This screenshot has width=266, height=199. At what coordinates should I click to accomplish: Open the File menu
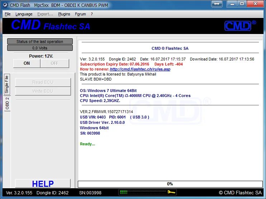click(x=8, y=14)
